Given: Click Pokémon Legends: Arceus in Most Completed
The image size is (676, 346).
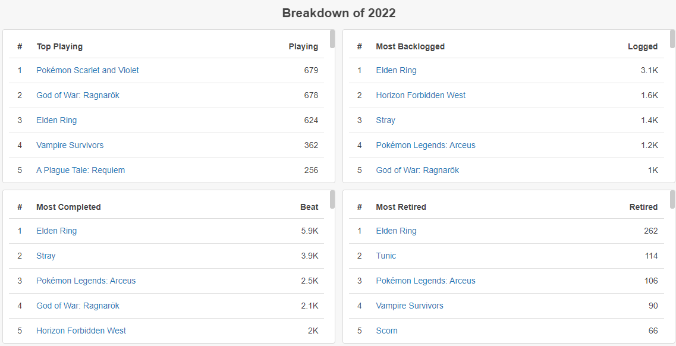Looking at the screenshot, I should (x=86, y=281).
